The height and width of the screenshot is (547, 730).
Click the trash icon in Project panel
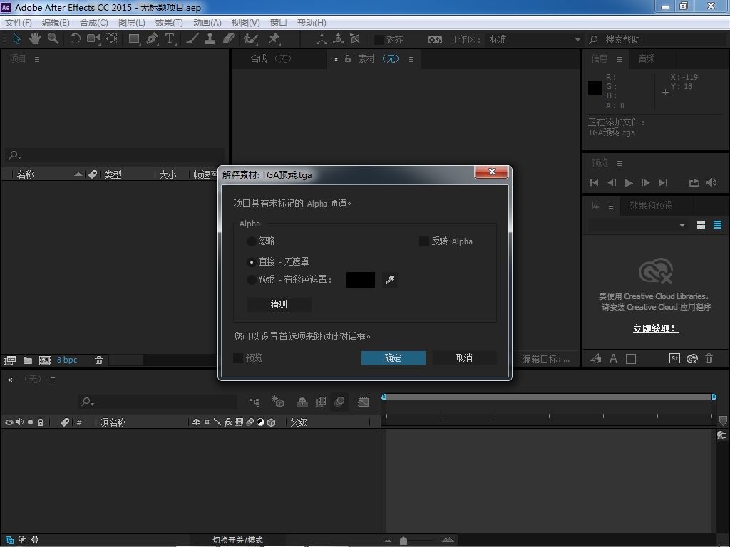click(98, 360)
